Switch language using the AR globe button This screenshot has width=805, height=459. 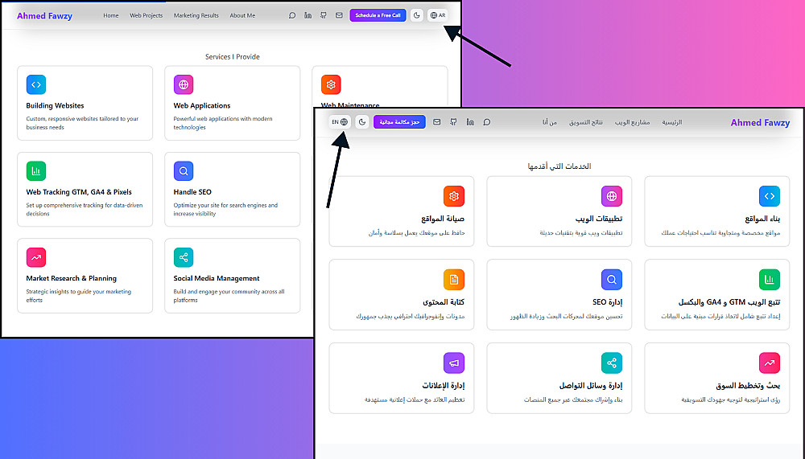coord(438,15)
